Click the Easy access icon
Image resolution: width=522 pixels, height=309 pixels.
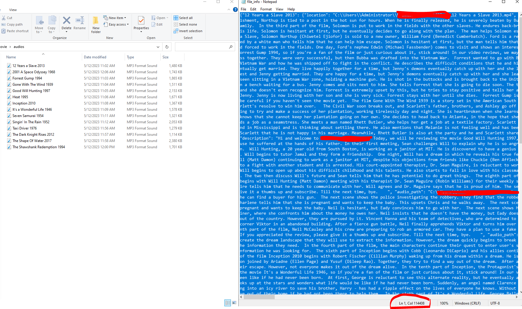[105, 24]
